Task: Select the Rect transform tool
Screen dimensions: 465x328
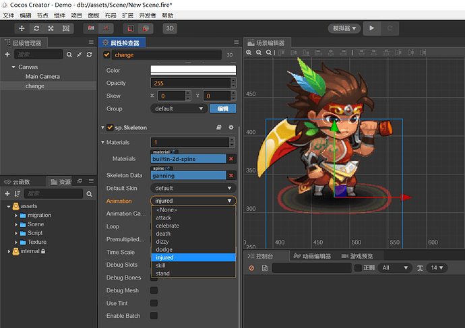Action: [66, 28]
